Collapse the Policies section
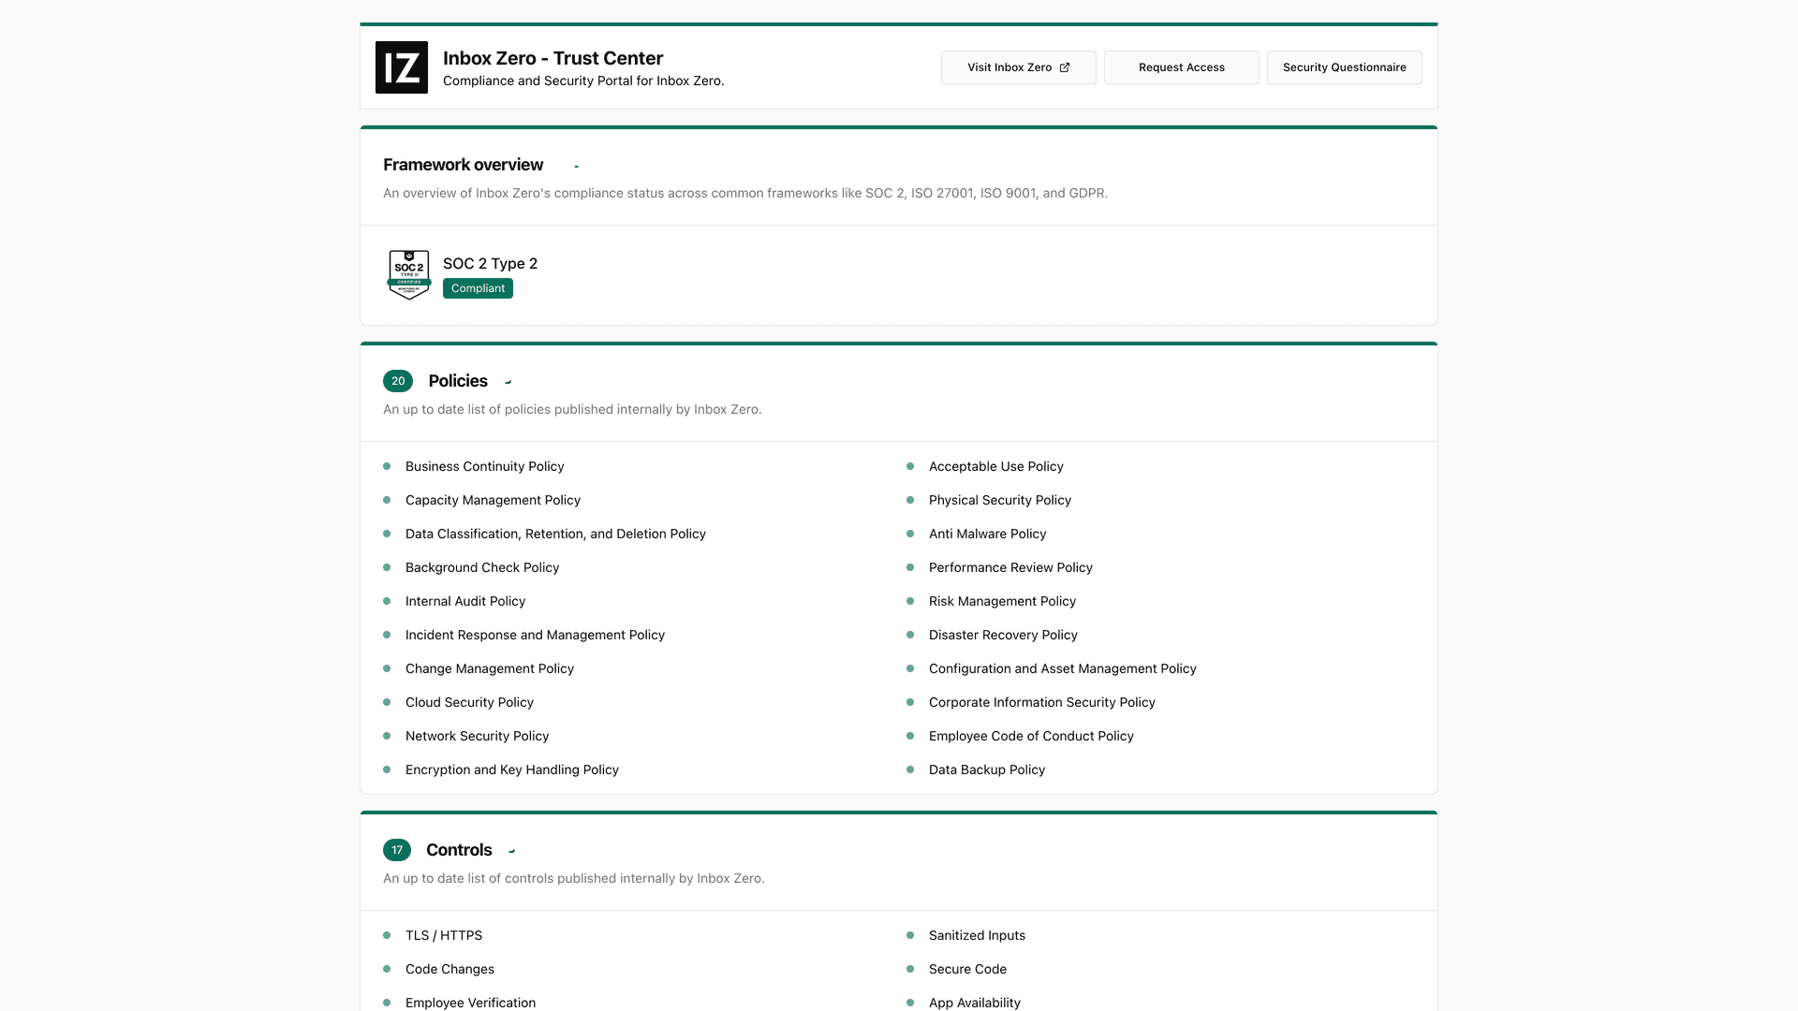 [x=508, y=382]
